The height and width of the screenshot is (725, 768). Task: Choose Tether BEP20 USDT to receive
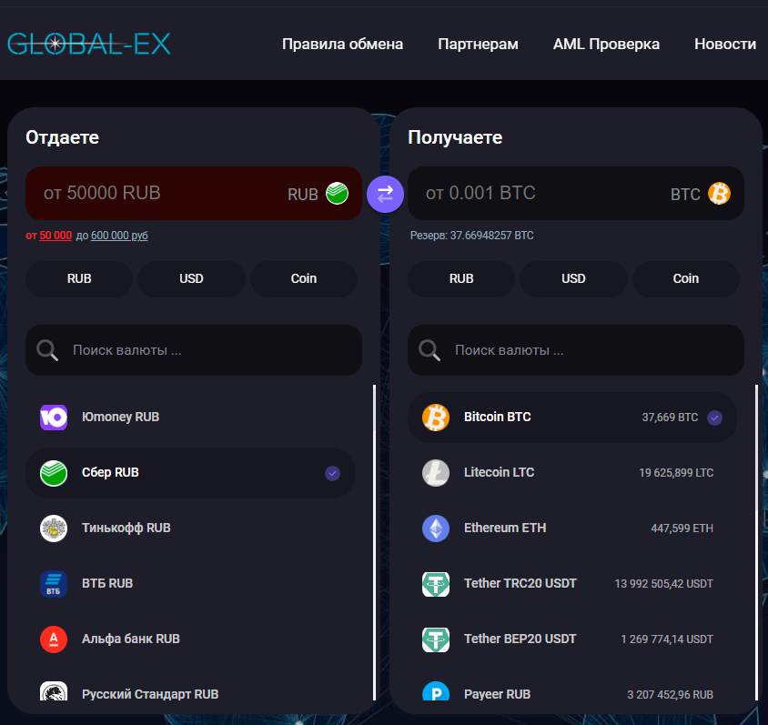coord(572,639)
